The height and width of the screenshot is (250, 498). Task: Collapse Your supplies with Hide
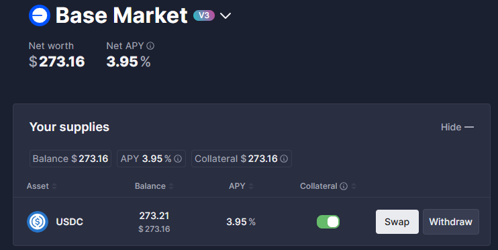pos(457,127)
